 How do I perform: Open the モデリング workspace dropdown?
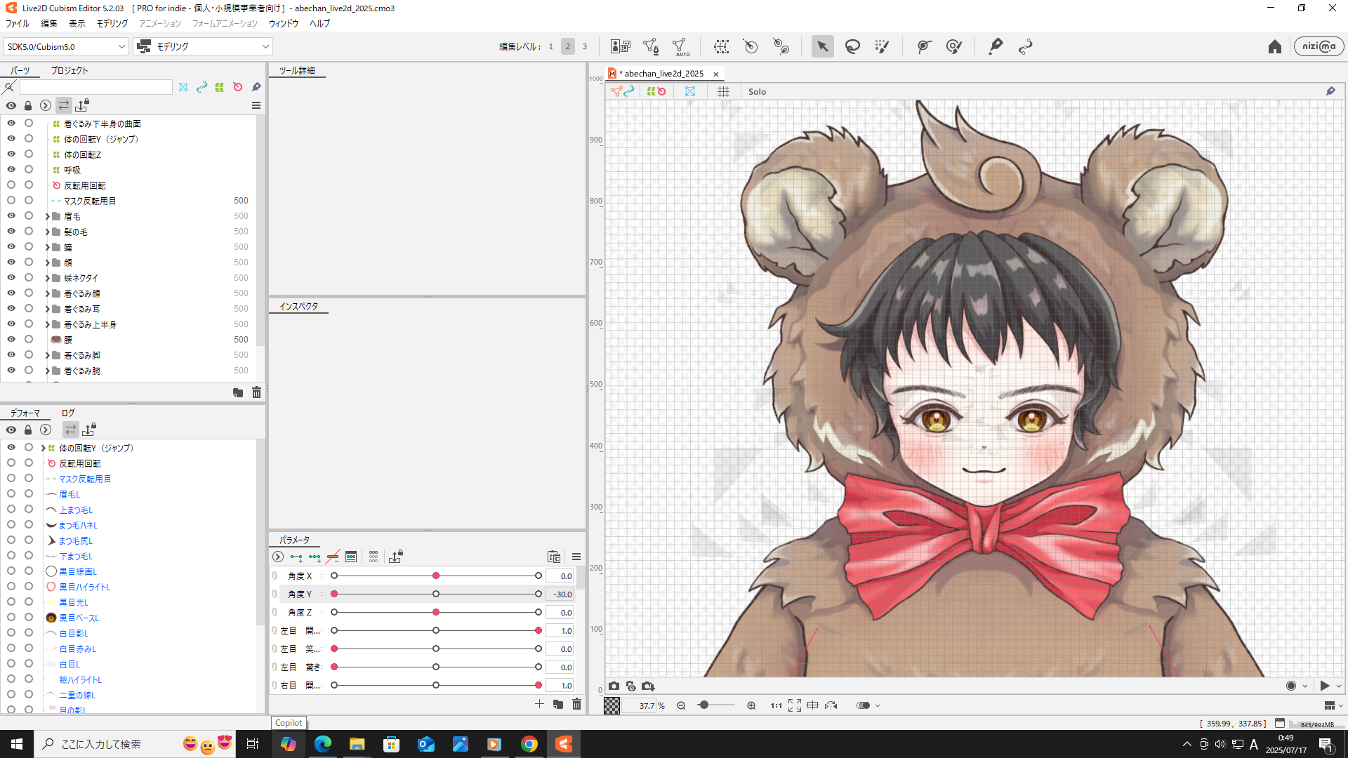(x=204, y=47)
